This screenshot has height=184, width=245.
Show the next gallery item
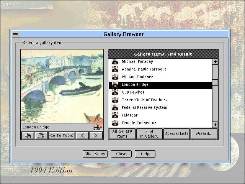click(96, 135)
